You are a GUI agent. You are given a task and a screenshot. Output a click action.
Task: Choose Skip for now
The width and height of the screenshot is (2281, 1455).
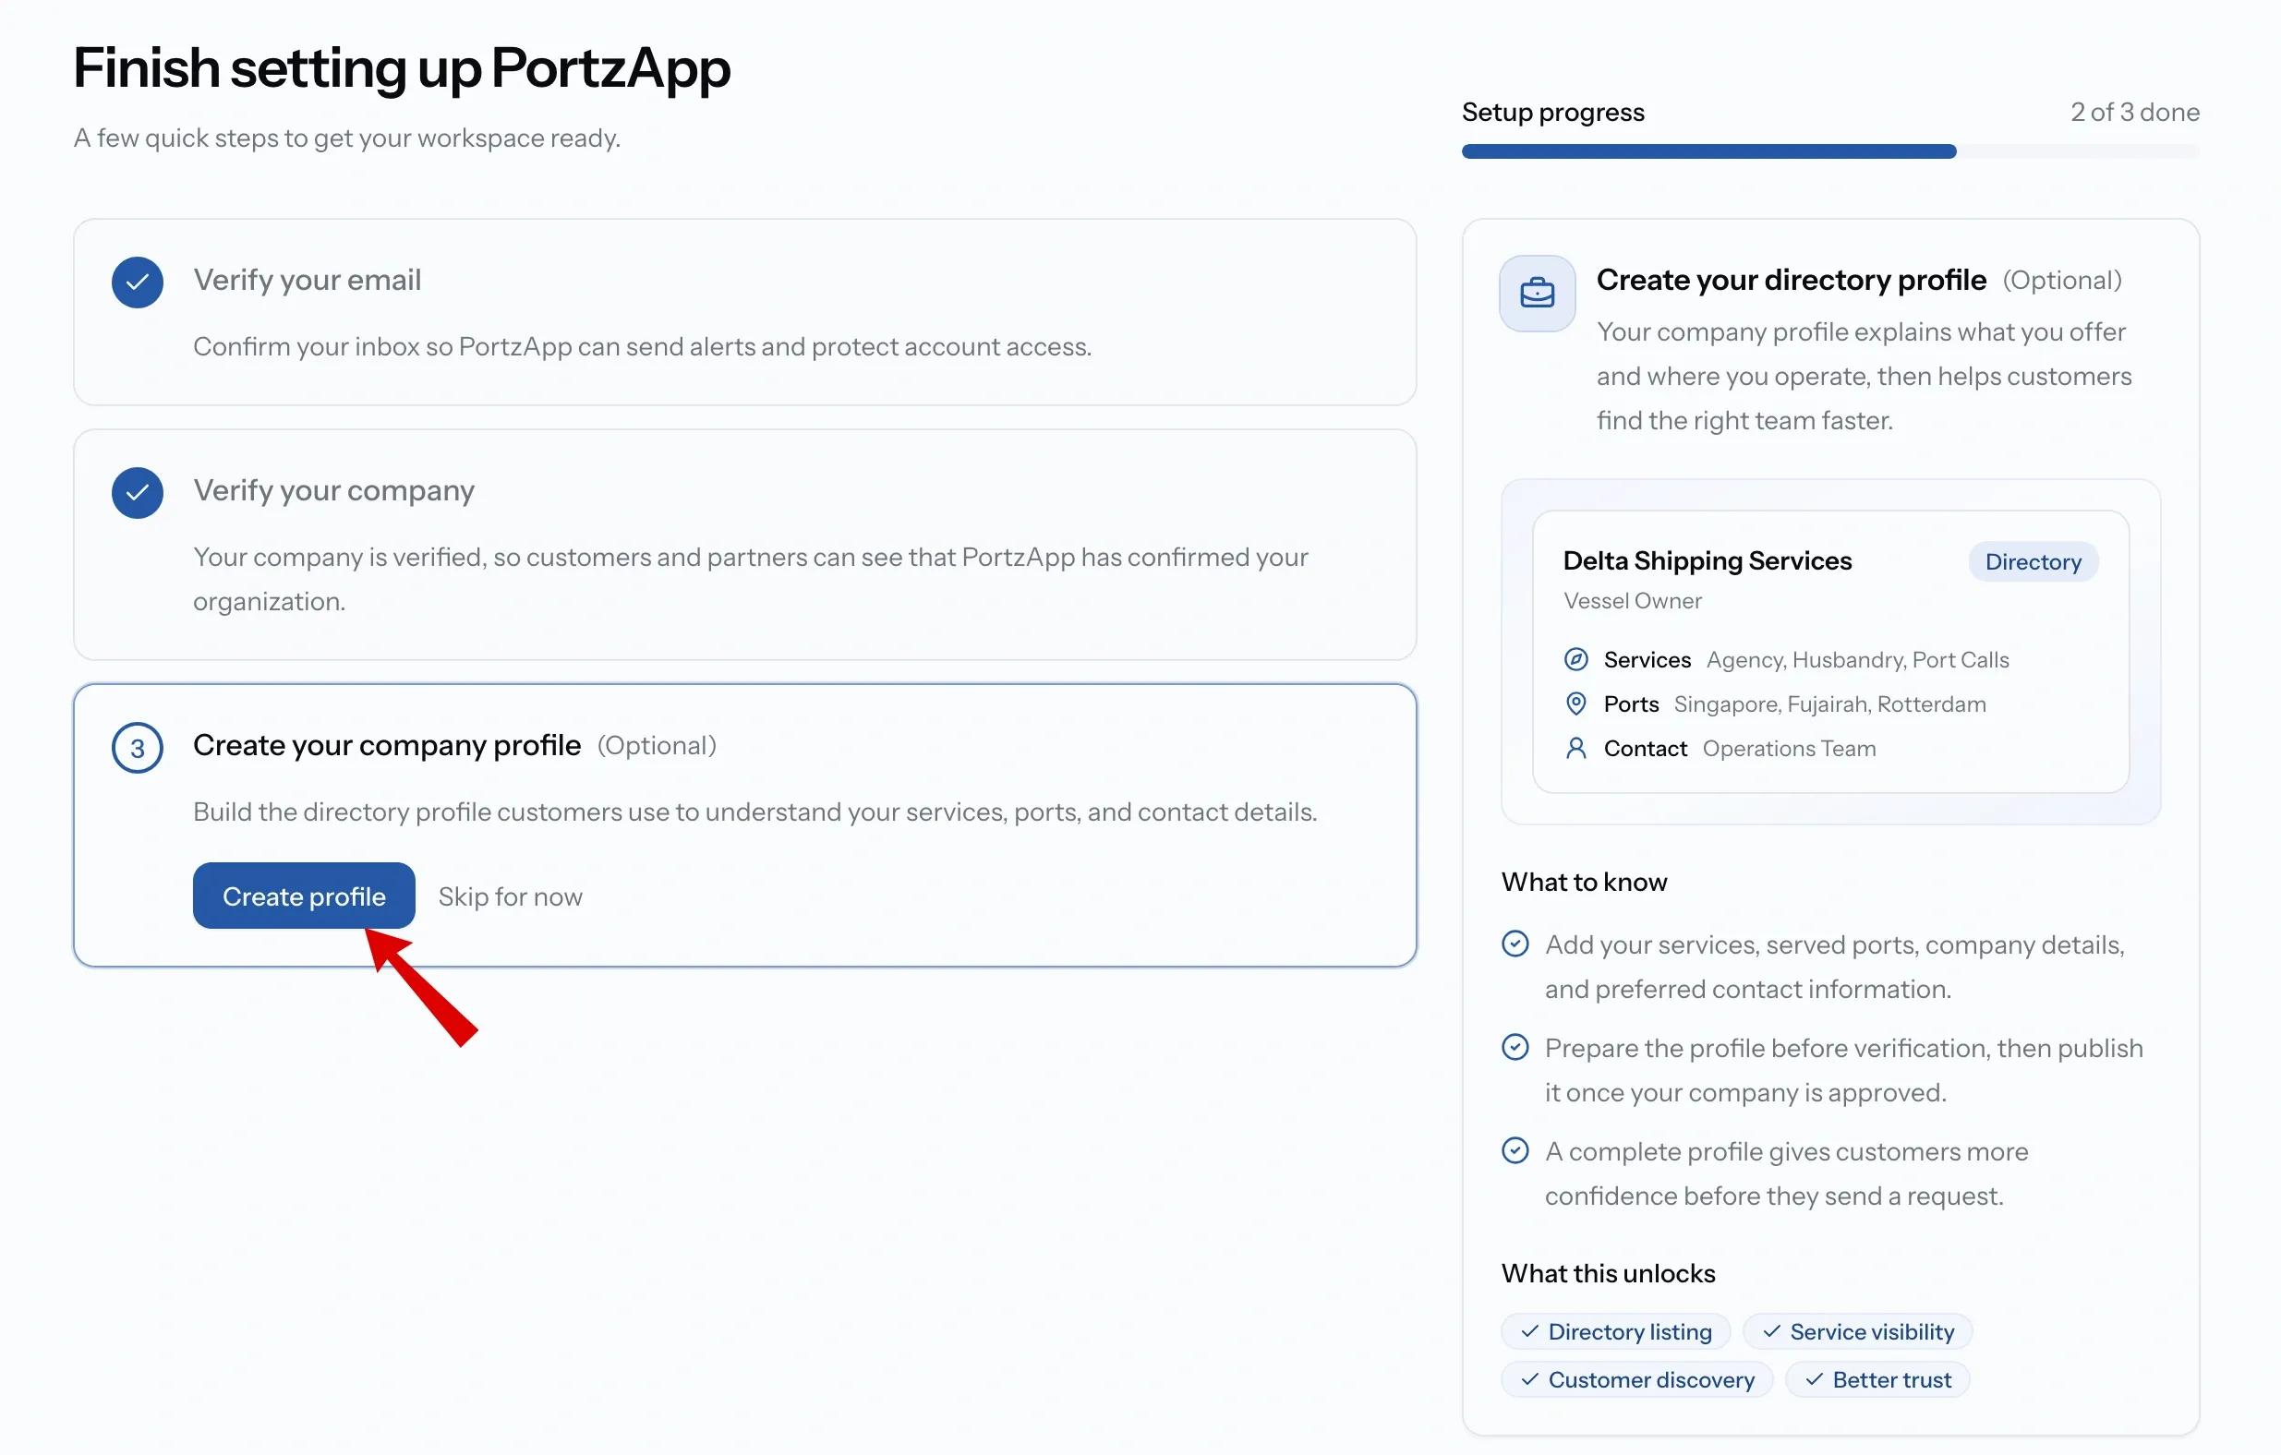510,896
